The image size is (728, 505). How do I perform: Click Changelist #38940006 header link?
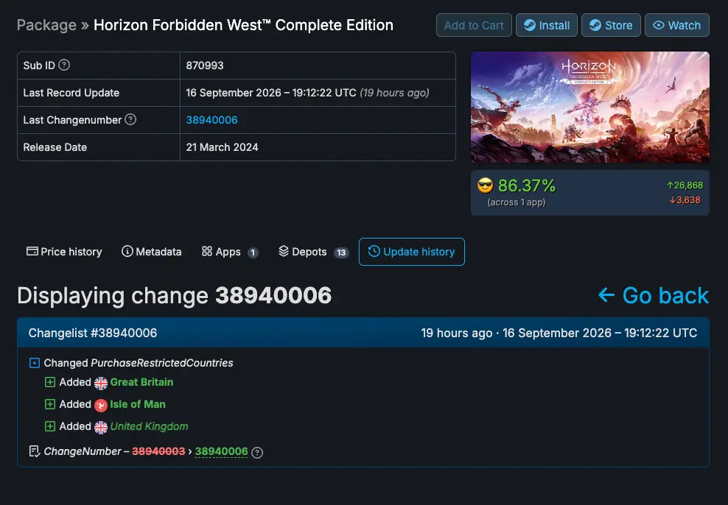click(93, 333)
